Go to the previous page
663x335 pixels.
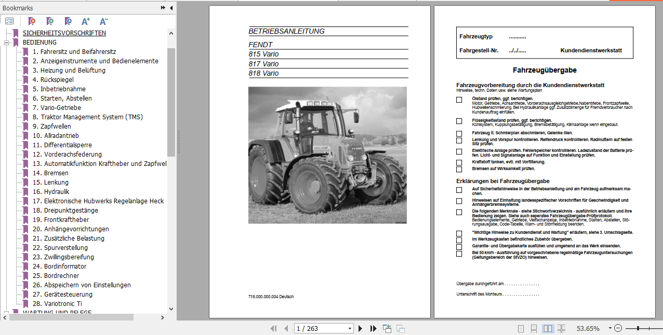point(286,328)
